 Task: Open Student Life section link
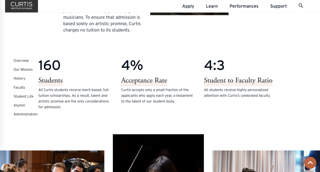click(23, 96)
